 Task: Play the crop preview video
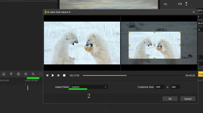click(x=53, y=75)
